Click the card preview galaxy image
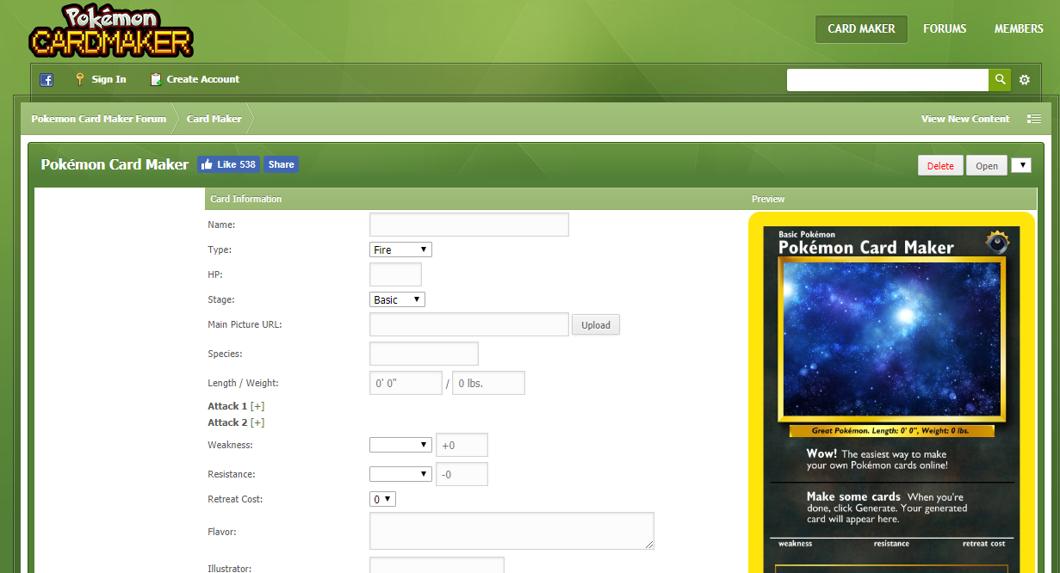 (891, 339)
